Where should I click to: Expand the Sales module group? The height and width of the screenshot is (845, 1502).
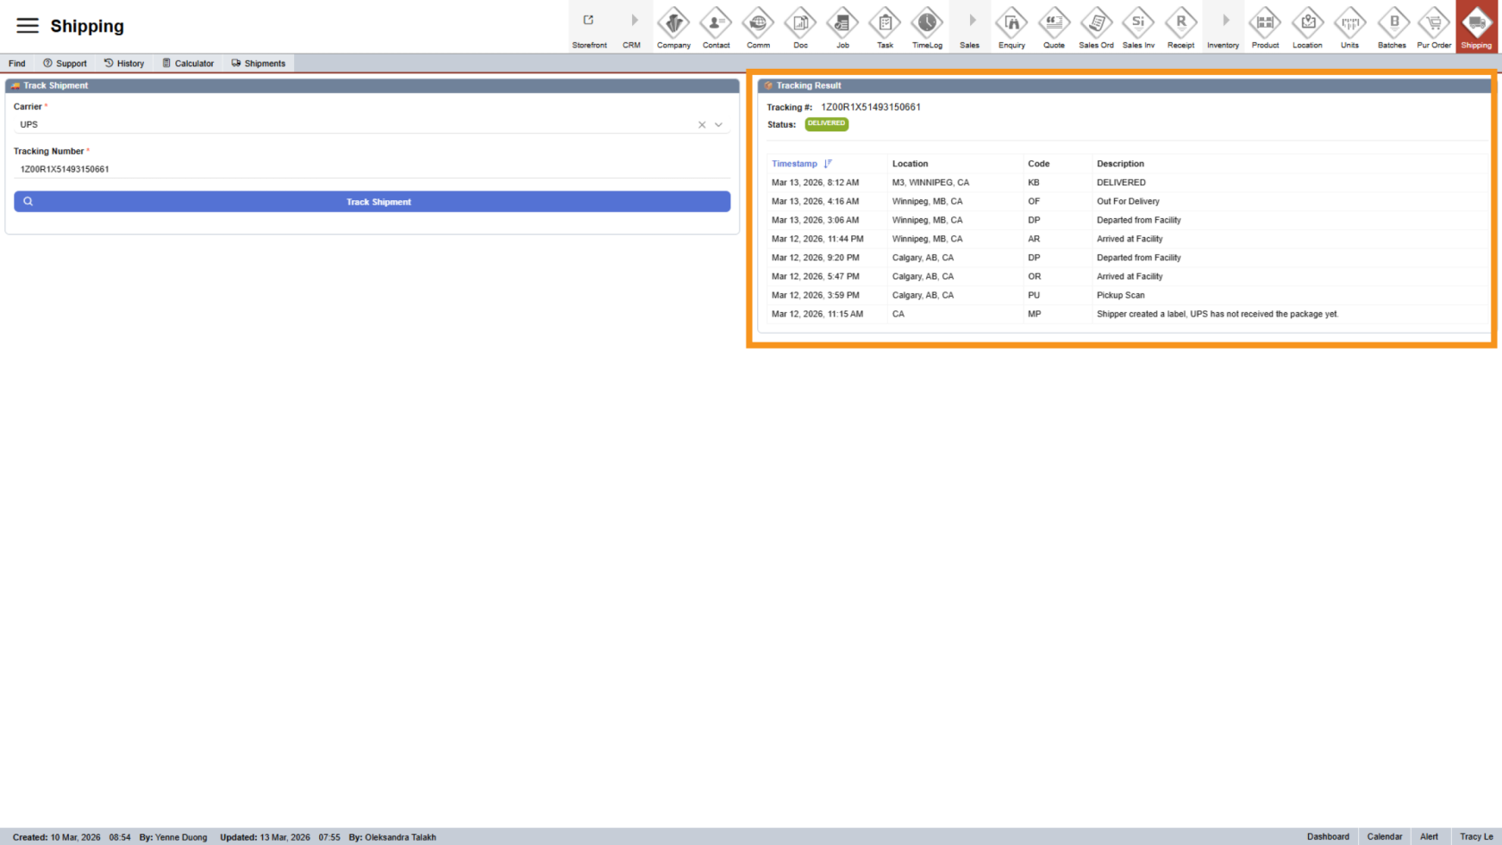(x=970, y=27)
